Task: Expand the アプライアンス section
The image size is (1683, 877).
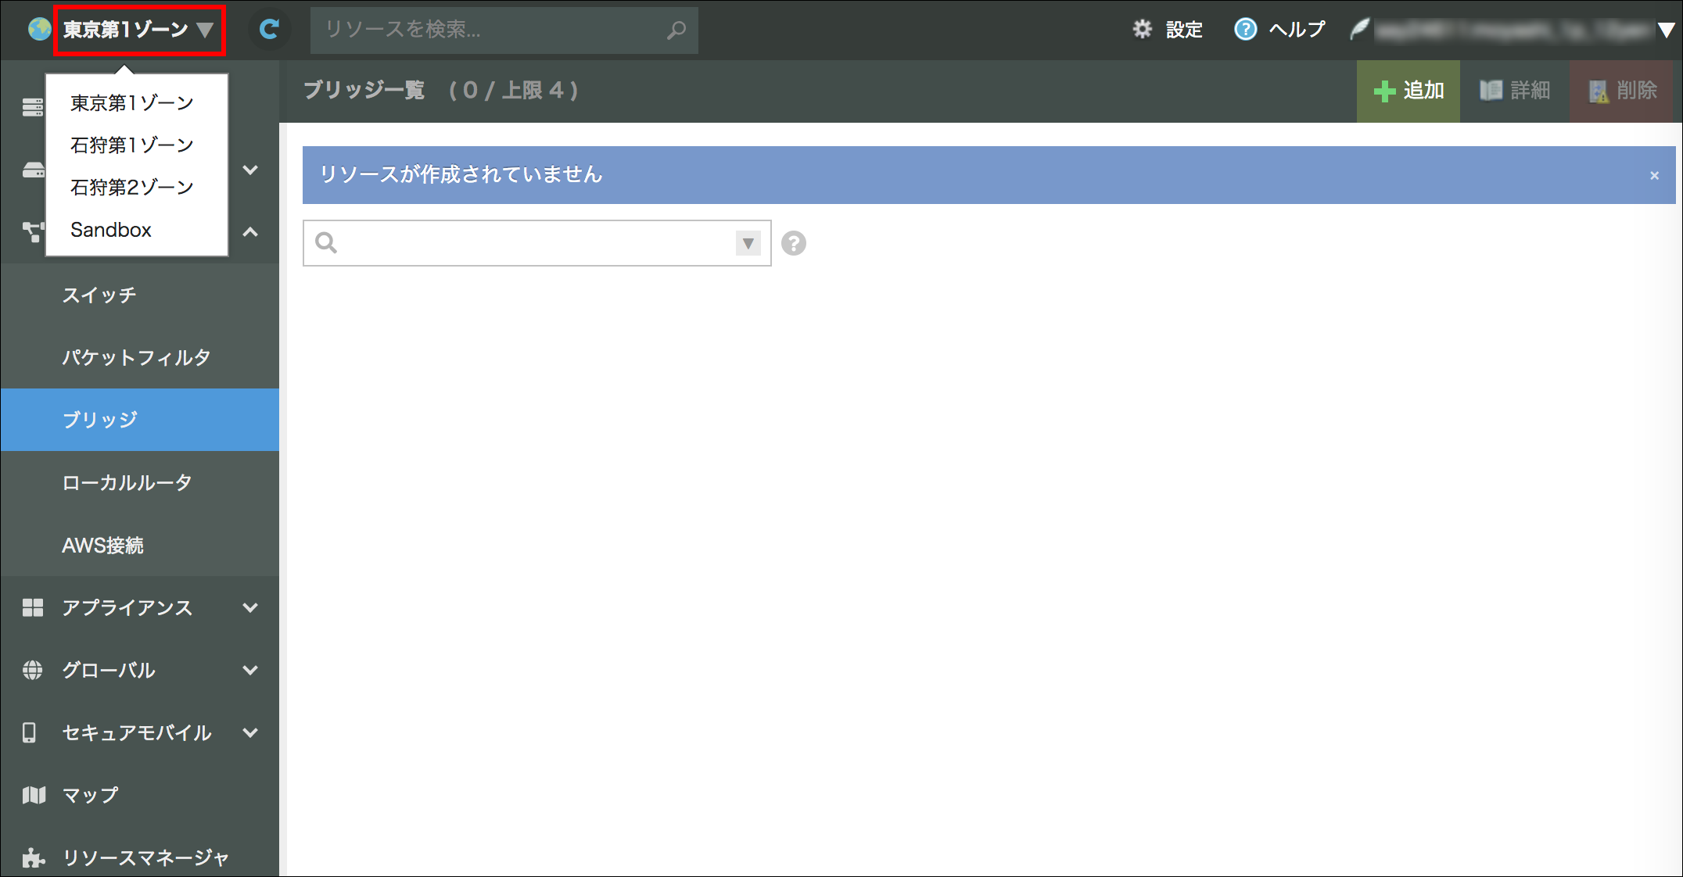Action: click(250, 607)
